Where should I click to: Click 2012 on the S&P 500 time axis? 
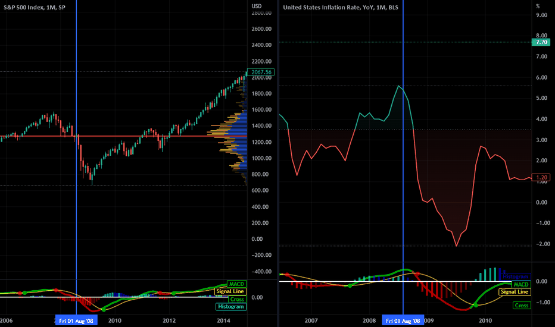coord(169,320)
